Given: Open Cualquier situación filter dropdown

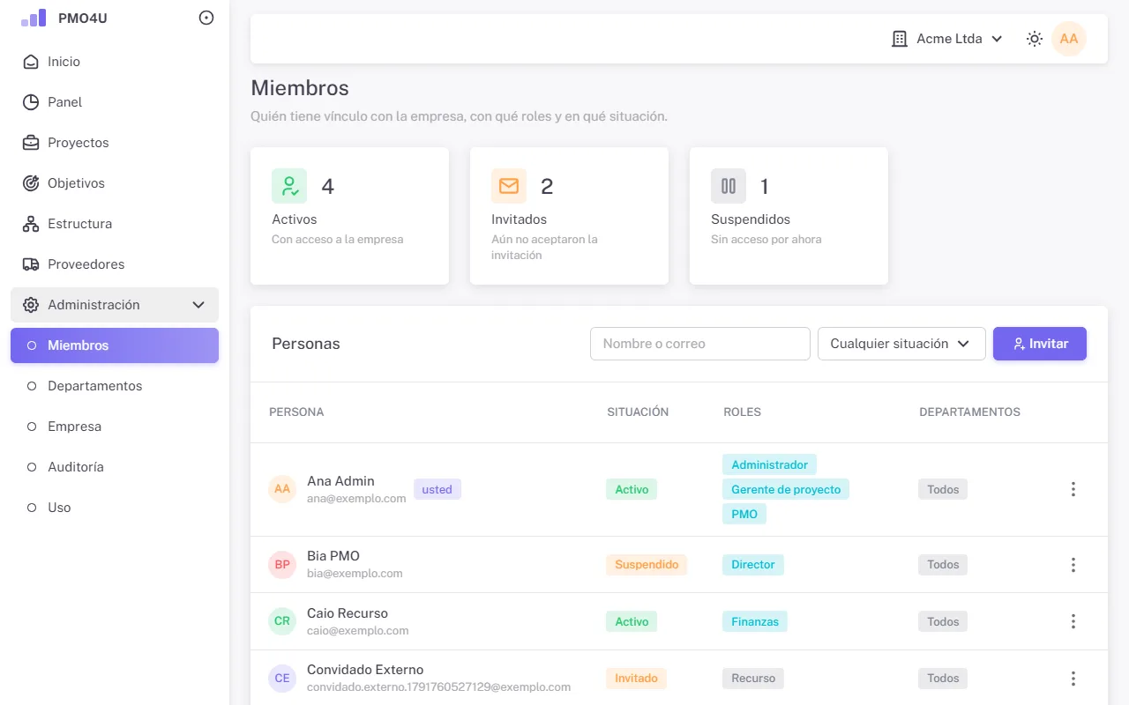Looking at the screenshot, I should point(901,344).
